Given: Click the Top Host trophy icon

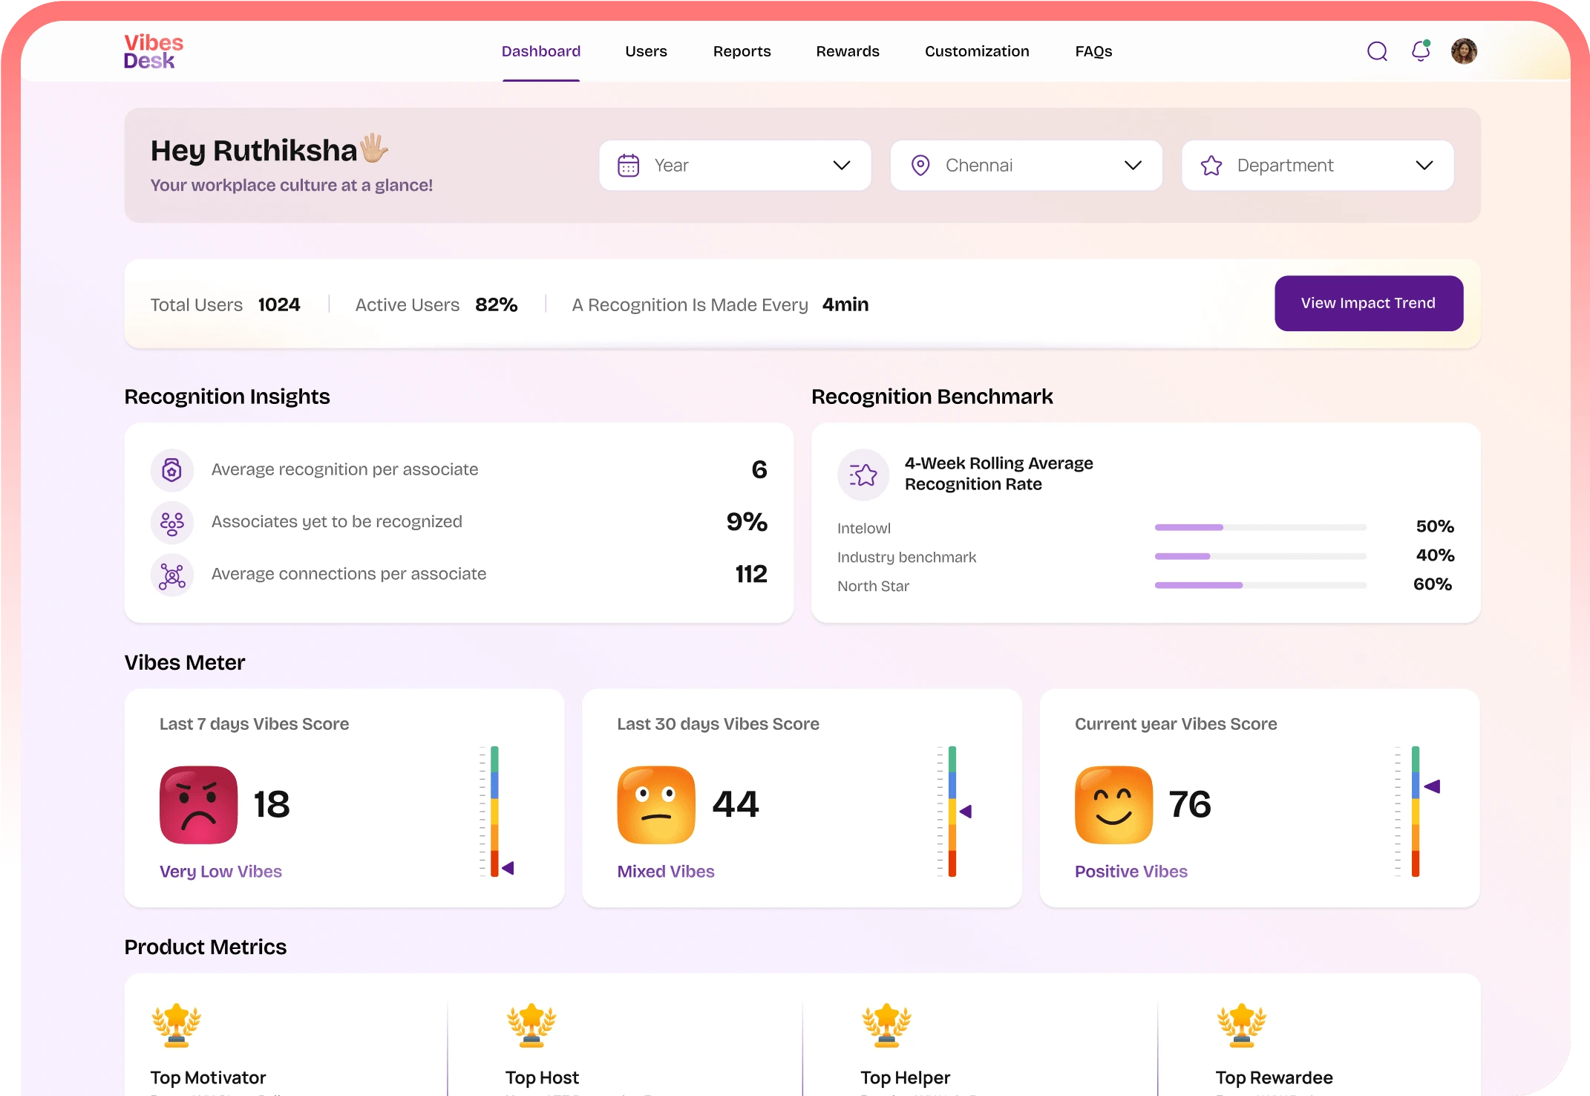Looking at the screenshot, I should [531, 1025].
